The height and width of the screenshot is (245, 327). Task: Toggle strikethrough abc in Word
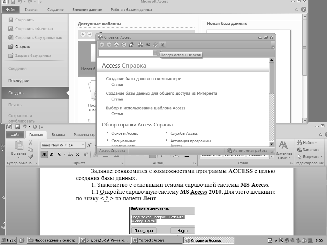(71, 154)
